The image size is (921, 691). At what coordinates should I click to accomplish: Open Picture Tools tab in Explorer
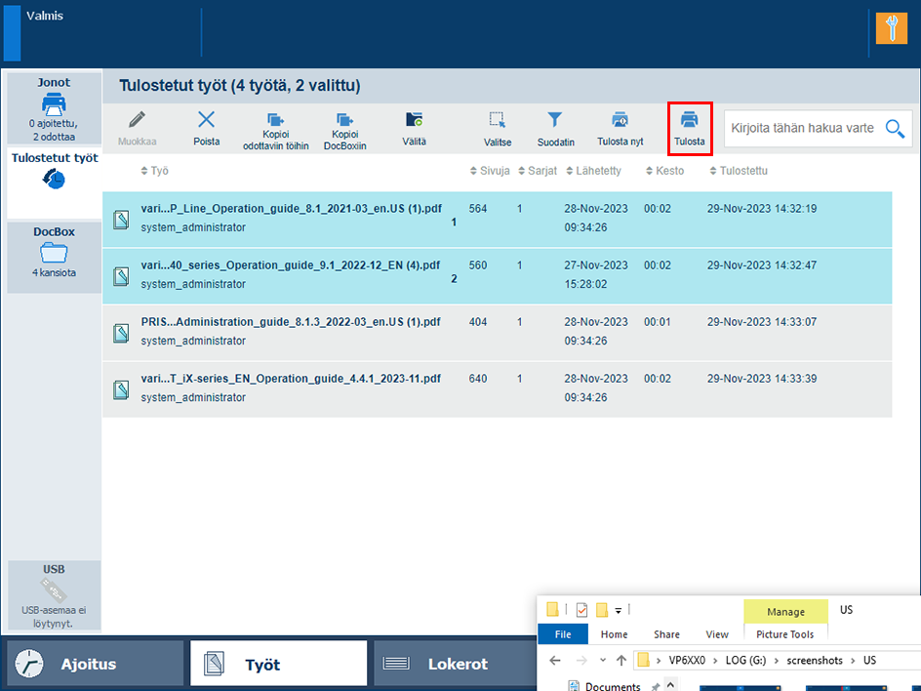(x=784, y=634)
